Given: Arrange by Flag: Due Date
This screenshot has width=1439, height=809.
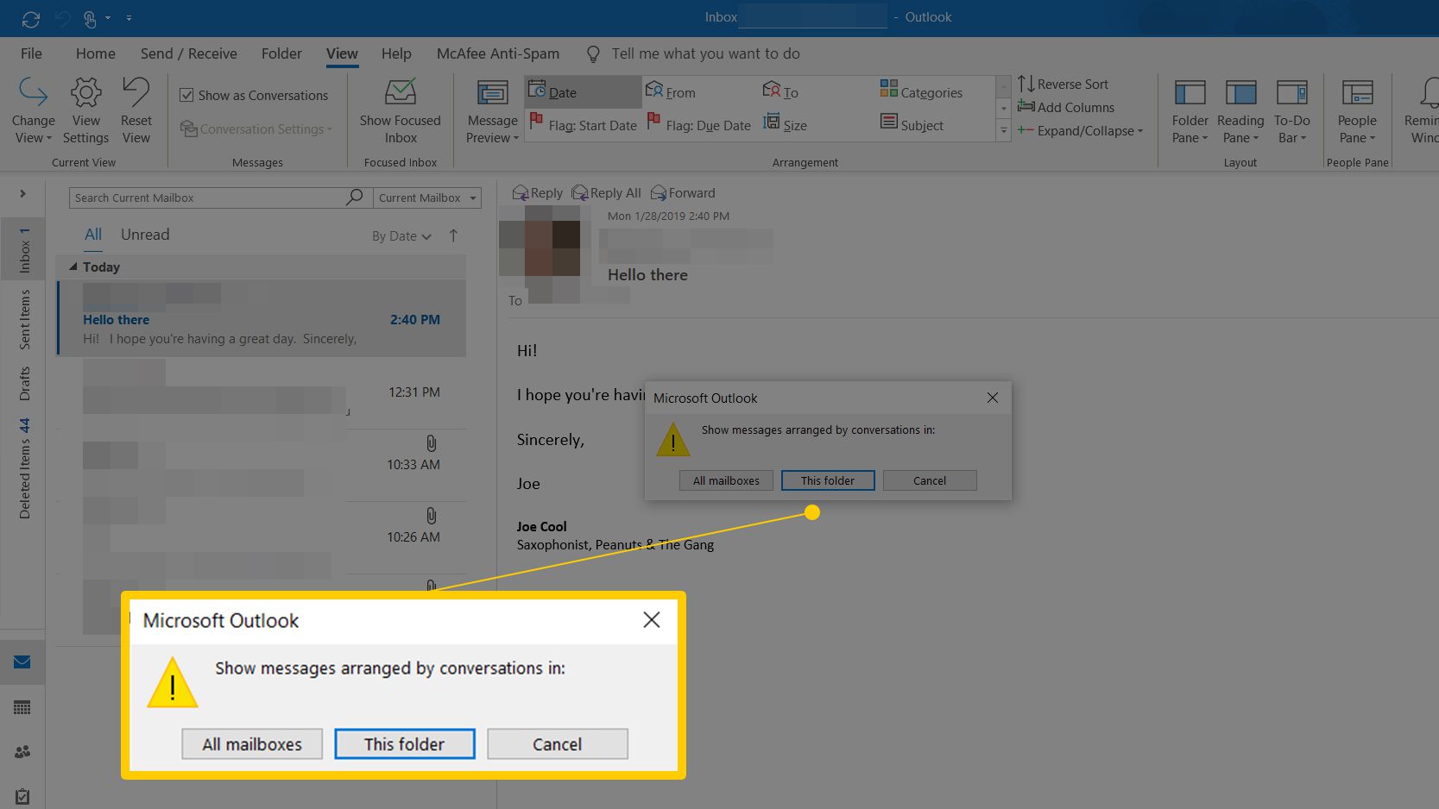Looking at the screenshot, I should pos(698,124).
